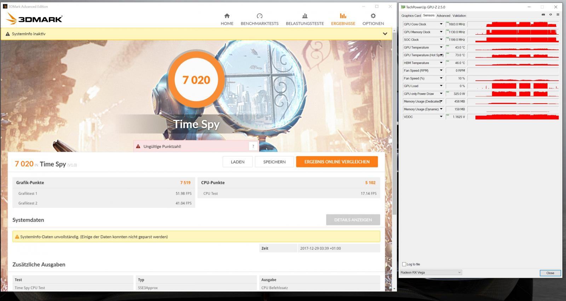This screenshot has height=301, width=566.
Task: Open the Benchmarktests gauge icon
Action: click(x=260, y=16)
